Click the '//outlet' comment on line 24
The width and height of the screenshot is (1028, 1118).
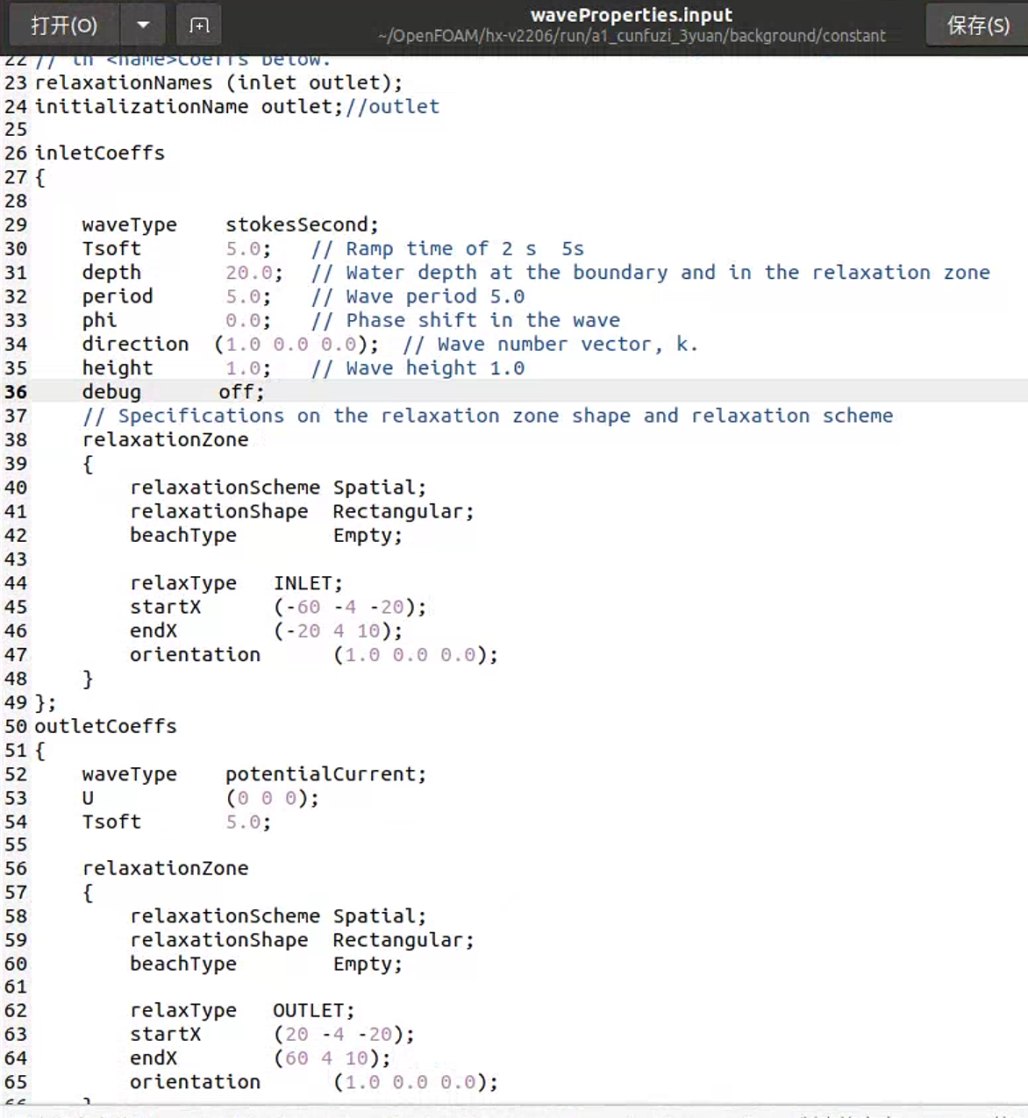click(392, 106)
